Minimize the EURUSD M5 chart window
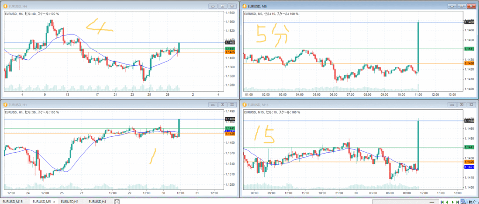This screenshot has width=479, height=204. click(x=451, y=6)
